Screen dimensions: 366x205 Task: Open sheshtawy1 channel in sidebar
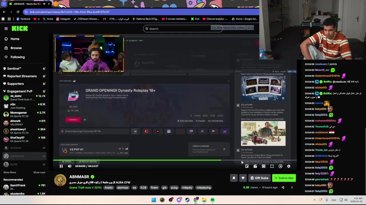tap(24, 131)
